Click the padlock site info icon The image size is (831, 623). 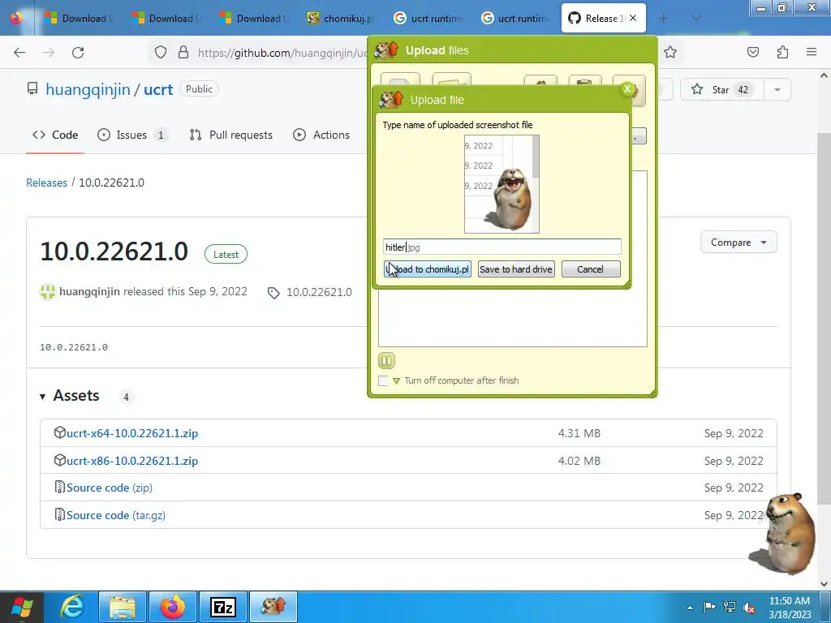tap(183, 53)
